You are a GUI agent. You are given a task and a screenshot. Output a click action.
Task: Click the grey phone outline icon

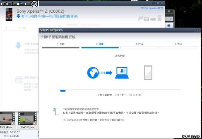coord(148,73)
